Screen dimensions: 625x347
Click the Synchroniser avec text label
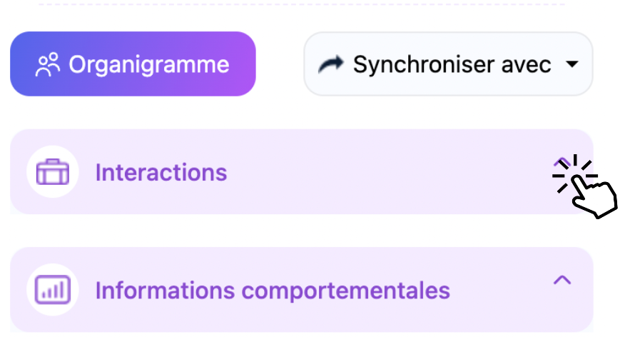(x=452, y=64)
